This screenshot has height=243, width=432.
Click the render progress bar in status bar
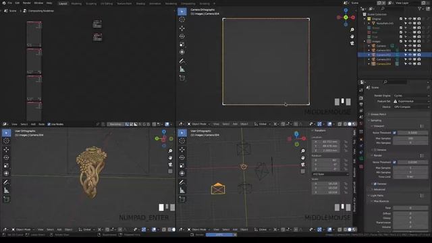(x=219, y=235)
